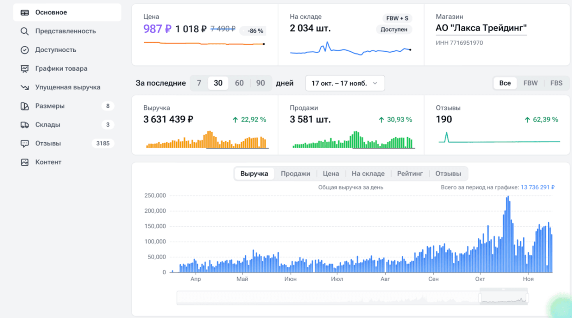Click the Доступен status badge

click(x=394, y=29)
